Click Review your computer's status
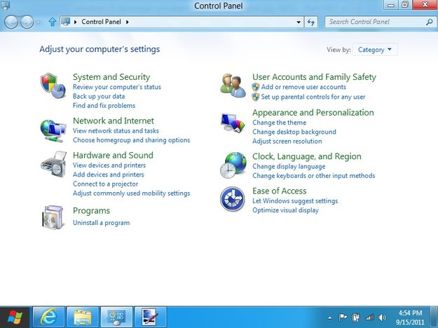This screenshot has height=328, width=438. [117, 87]
